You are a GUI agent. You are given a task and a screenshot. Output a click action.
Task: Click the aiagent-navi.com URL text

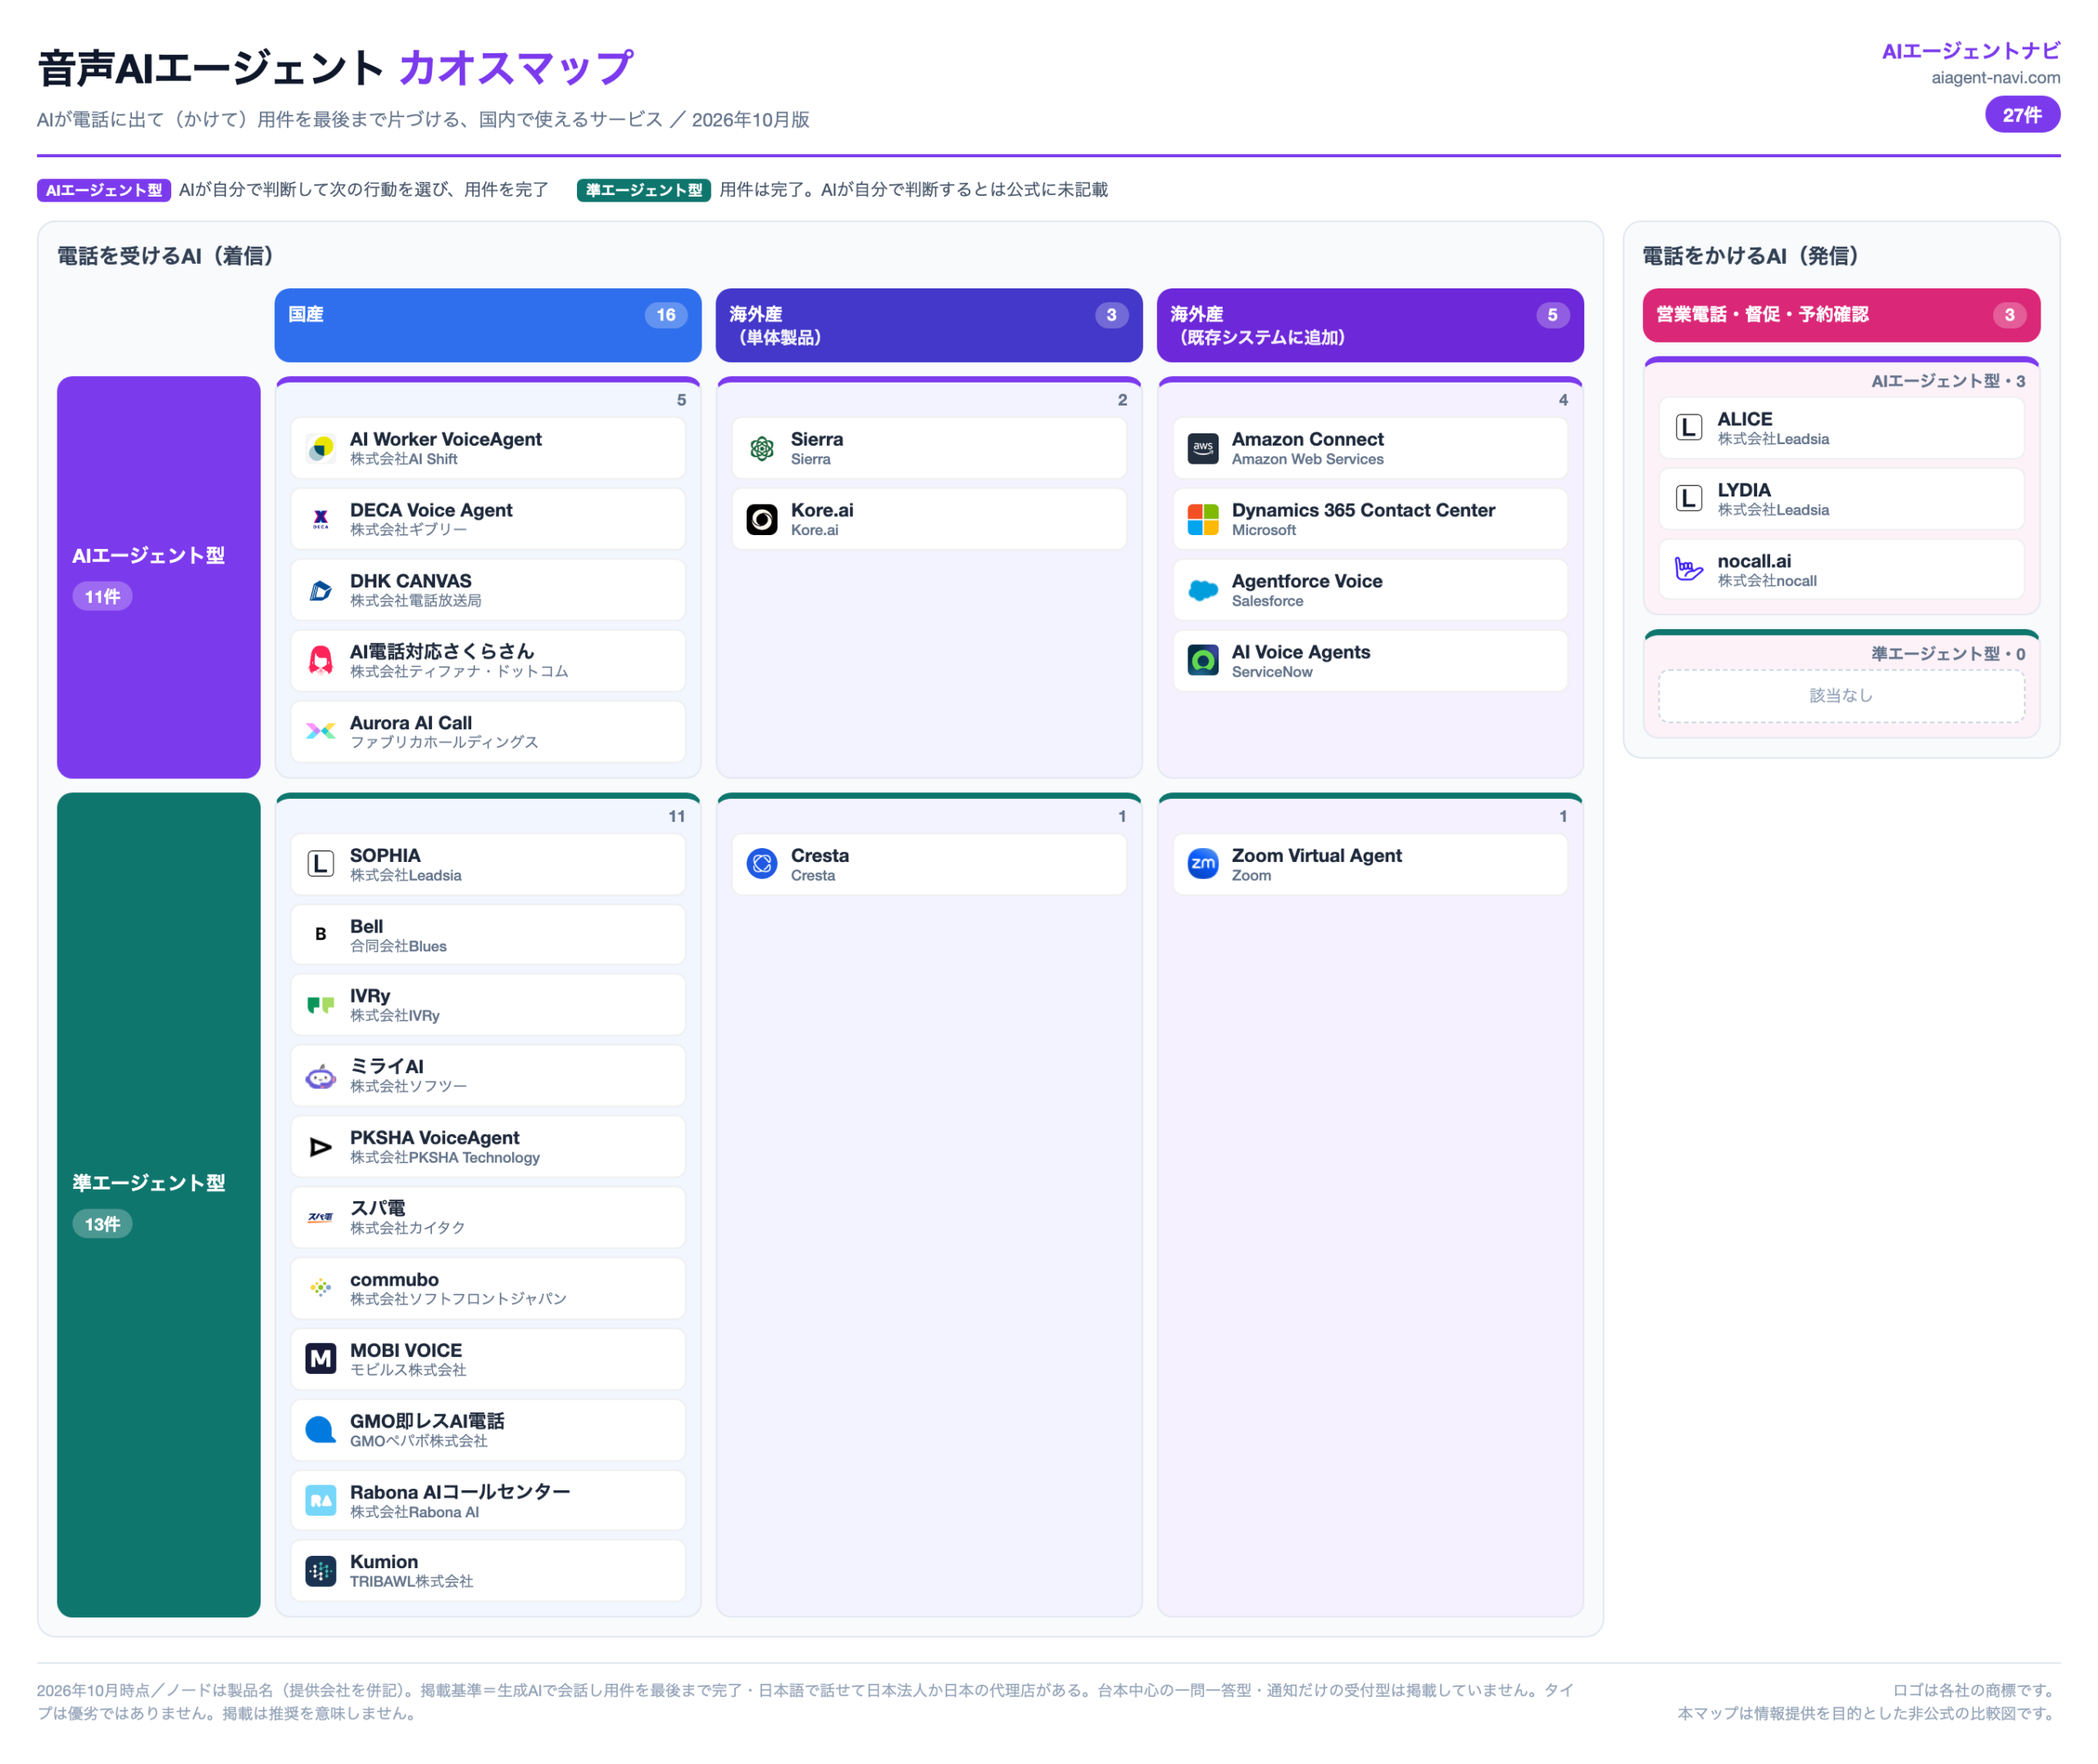1995,77
